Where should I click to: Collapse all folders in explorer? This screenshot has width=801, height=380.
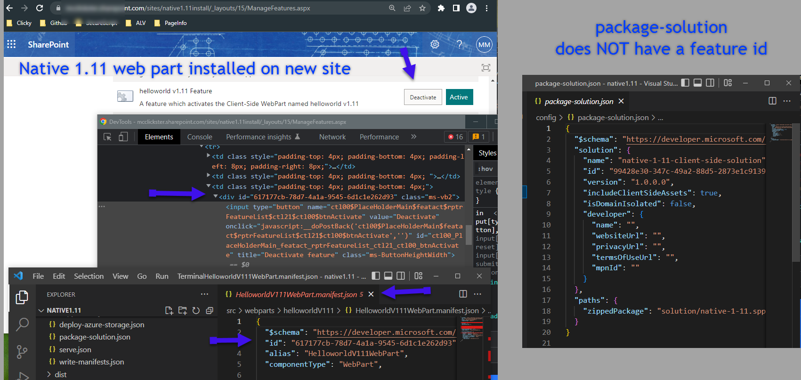210,310
